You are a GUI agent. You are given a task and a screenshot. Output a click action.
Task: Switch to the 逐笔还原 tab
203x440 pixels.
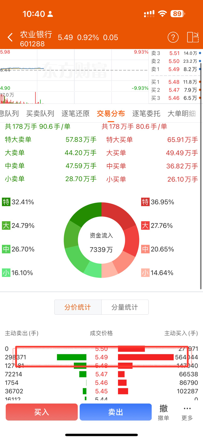coord(76,114)
